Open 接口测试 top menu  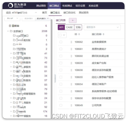54,6
